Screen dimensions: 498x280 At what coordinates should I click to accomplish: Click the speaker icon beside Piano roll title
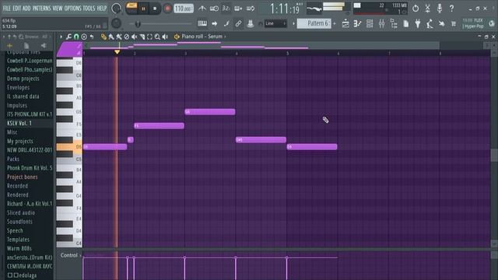coord(177,37)
